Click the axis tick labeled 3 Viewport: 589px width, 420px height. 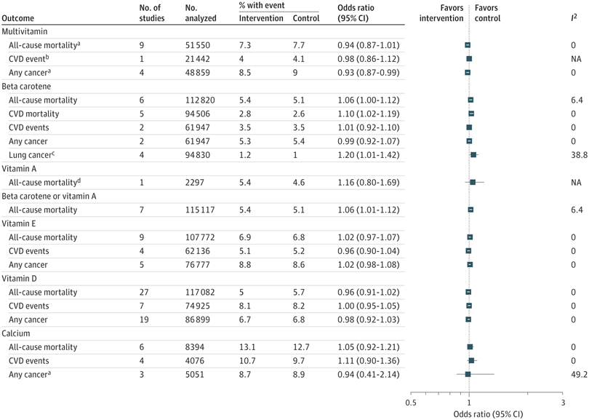(563, 403)
